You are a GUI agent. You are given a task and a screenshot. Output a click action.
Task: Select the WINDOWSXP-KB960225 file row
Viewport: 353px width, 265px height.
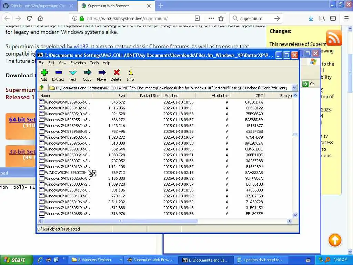pyautogui.click(x=165, y=173)
